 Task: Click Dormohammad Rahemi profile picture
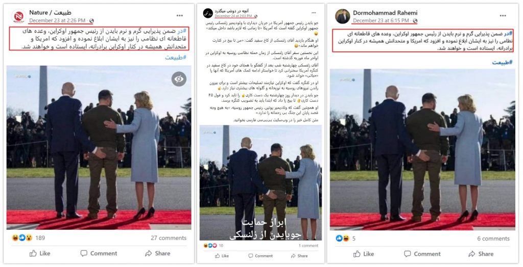click(x=343, y=16)
